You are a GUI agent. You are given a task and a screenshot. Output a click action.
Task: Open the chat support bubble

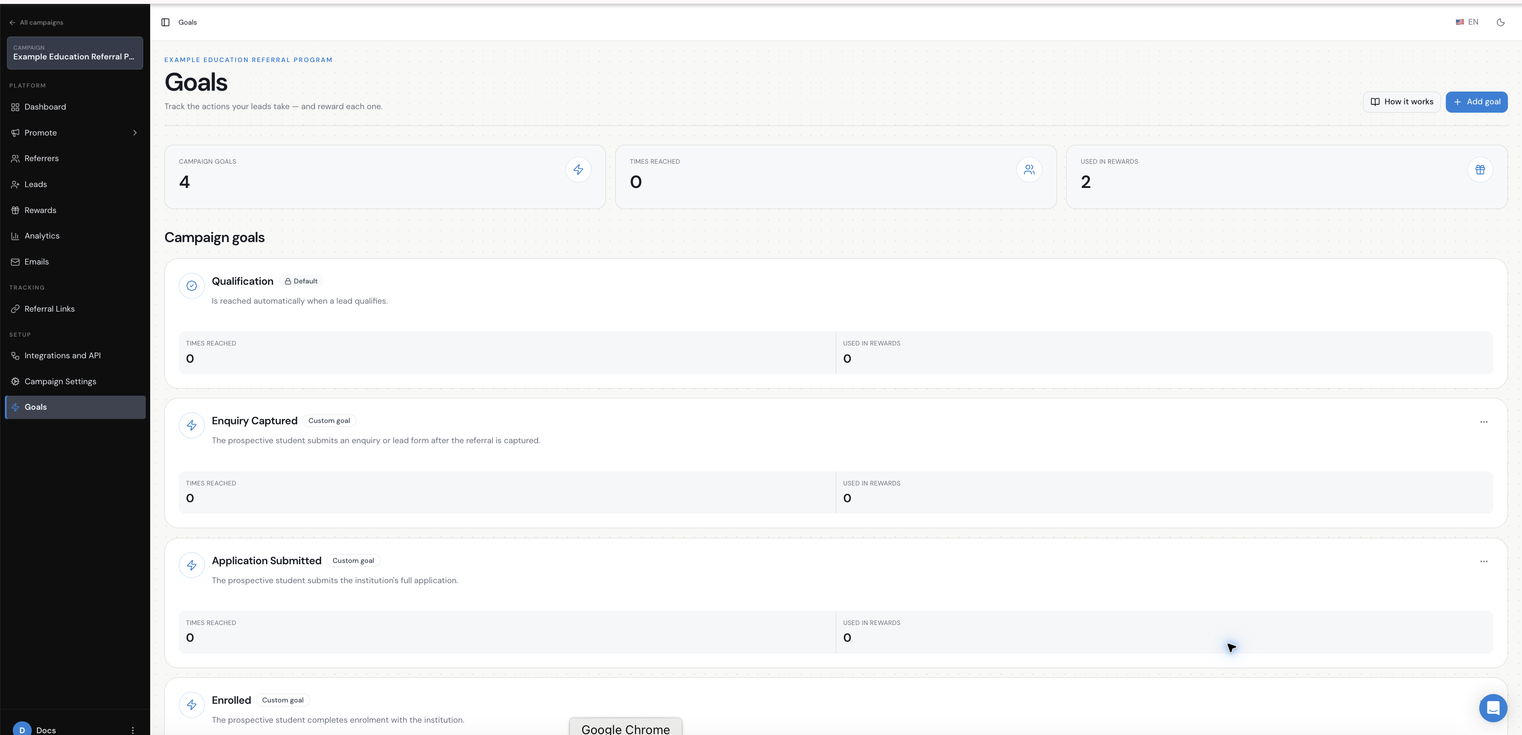point(1493,708)
